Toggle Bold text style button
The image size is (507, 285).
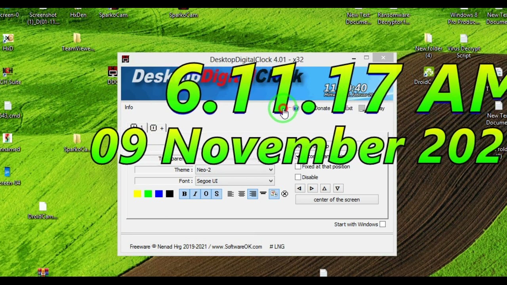[x=184, y=194]
